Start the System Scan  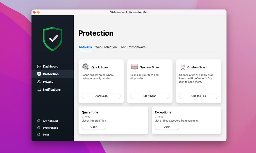150,96
